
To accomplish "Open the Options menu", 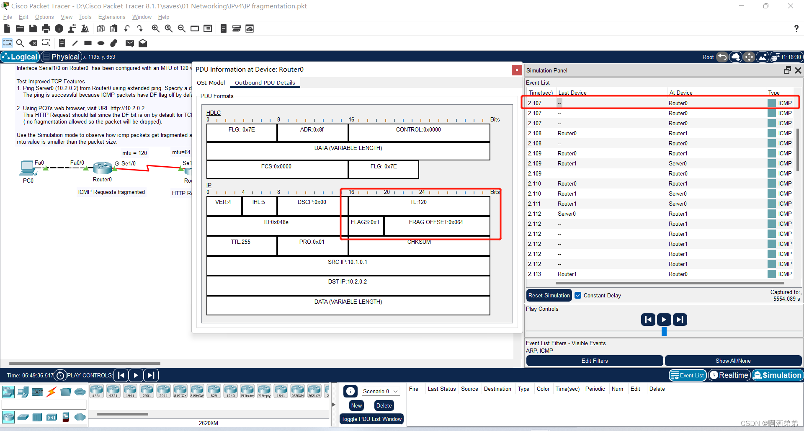I will coord(44,17).
